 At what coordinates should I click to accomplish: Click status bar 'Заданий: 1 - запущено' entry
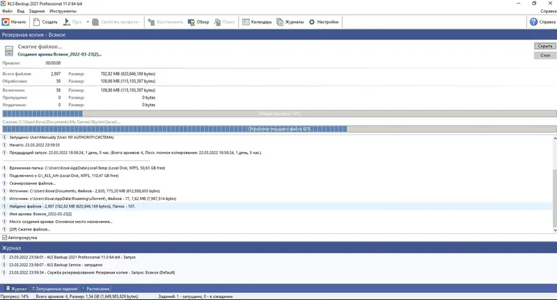tap(196, 297)
